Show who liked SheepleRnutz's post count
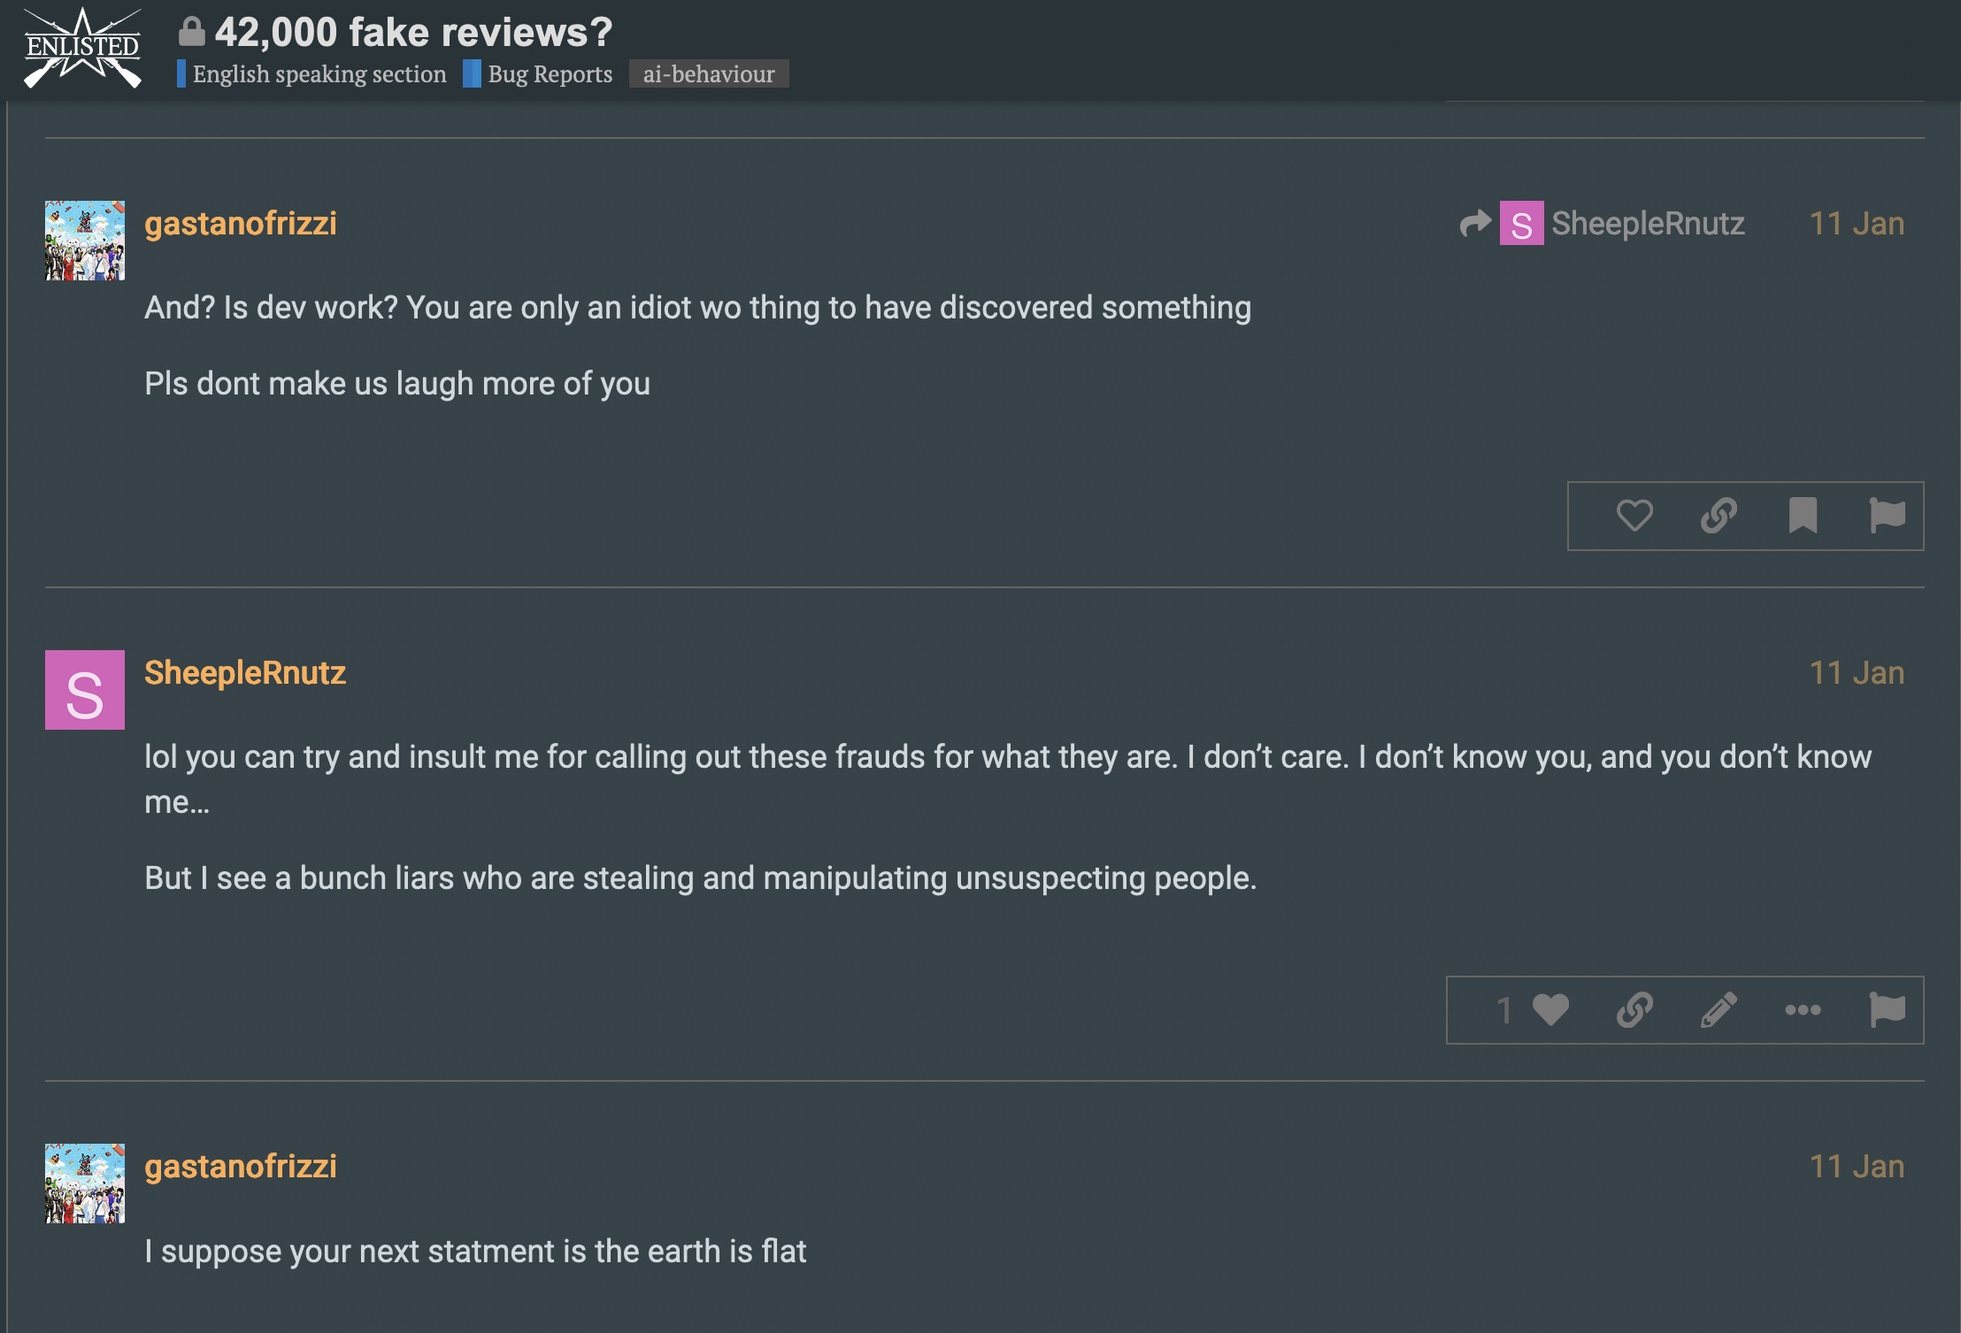Screen dimensions: 1961x1333 (x=1504, y=1009)
